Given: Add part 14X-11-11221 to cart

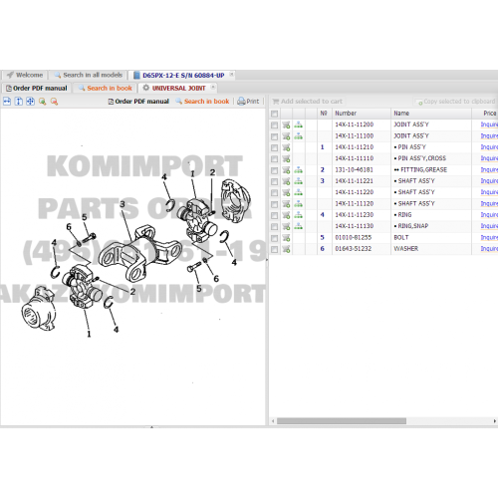Looking at the screenshot, I should (286, 181).
